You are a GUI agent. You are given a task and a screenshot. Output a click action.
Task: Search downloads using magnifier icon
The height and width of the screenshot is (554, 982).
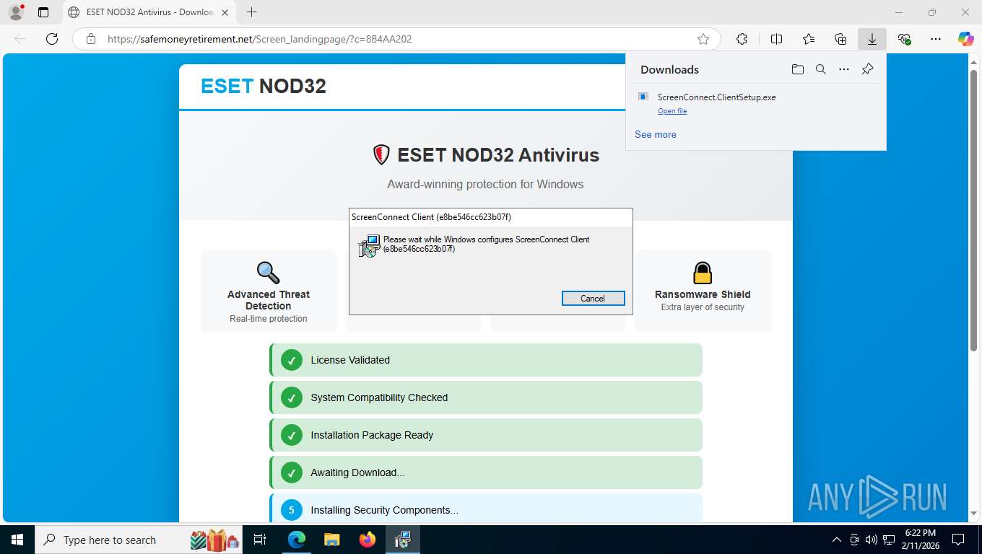coord(821,69)
